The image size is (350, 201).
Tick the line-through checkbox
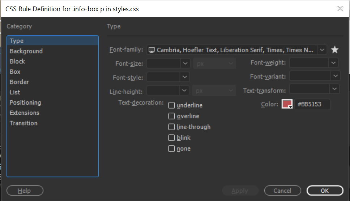[171, 127]
